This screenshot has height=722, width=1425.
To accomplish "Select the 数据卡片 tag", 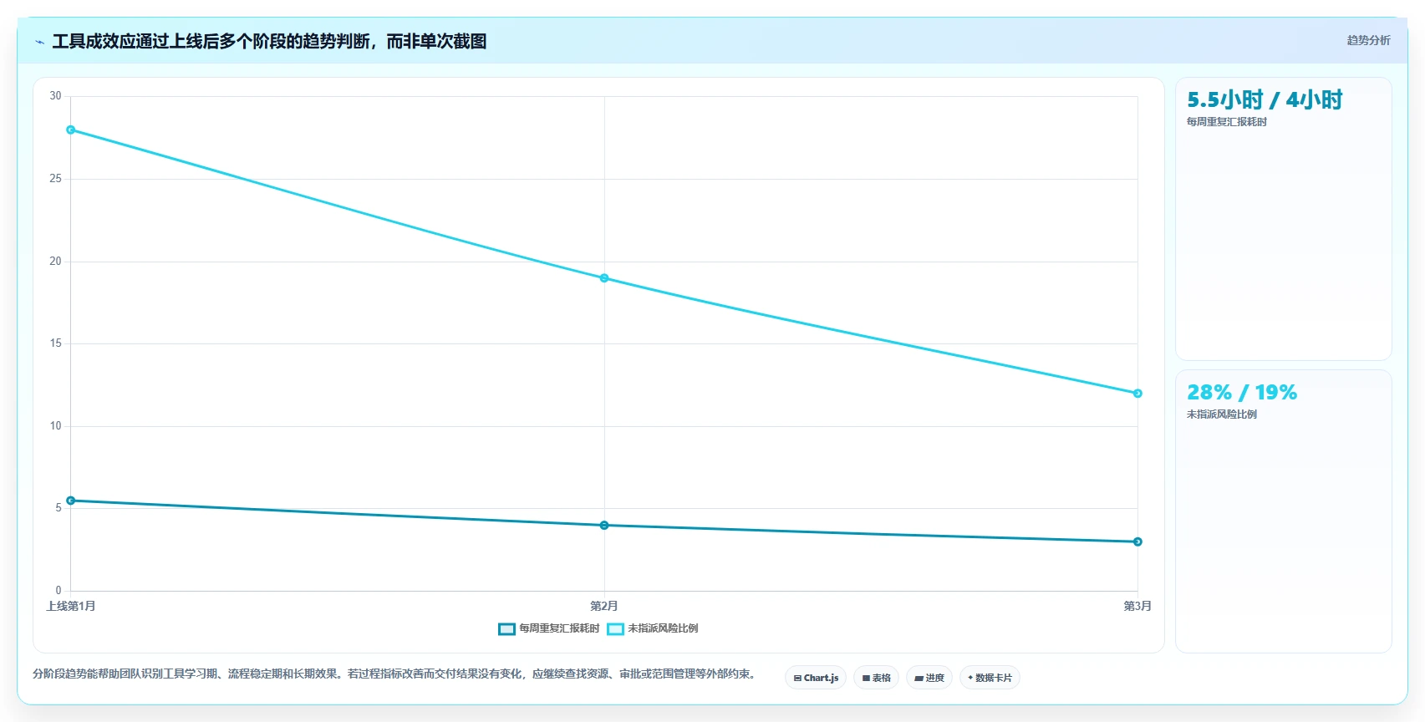I will [990, 678].
